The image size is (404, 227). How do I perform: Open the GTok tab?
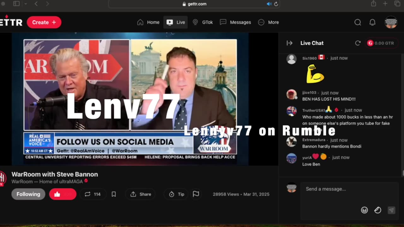(x=203, y=22)
